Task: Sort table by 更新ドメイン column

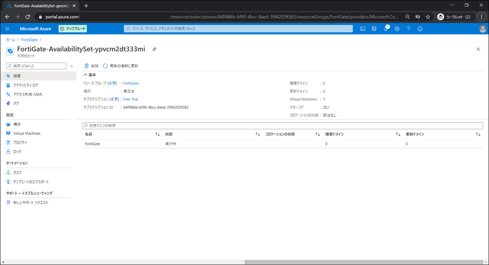Action: 478,134
